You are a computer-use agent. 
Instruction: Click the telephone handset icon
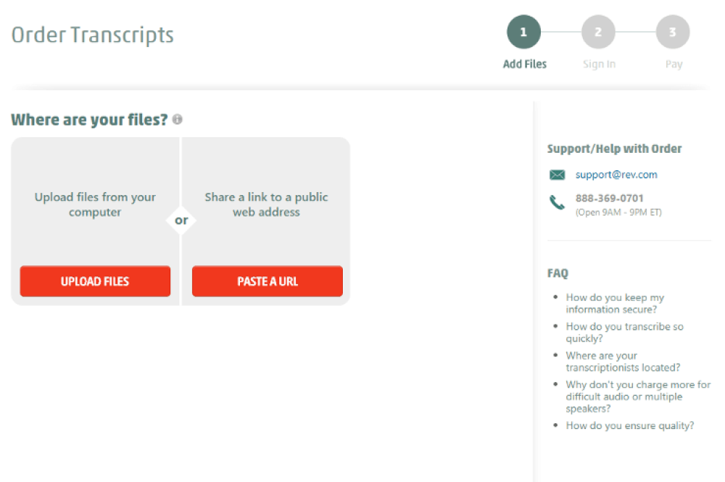557,203
